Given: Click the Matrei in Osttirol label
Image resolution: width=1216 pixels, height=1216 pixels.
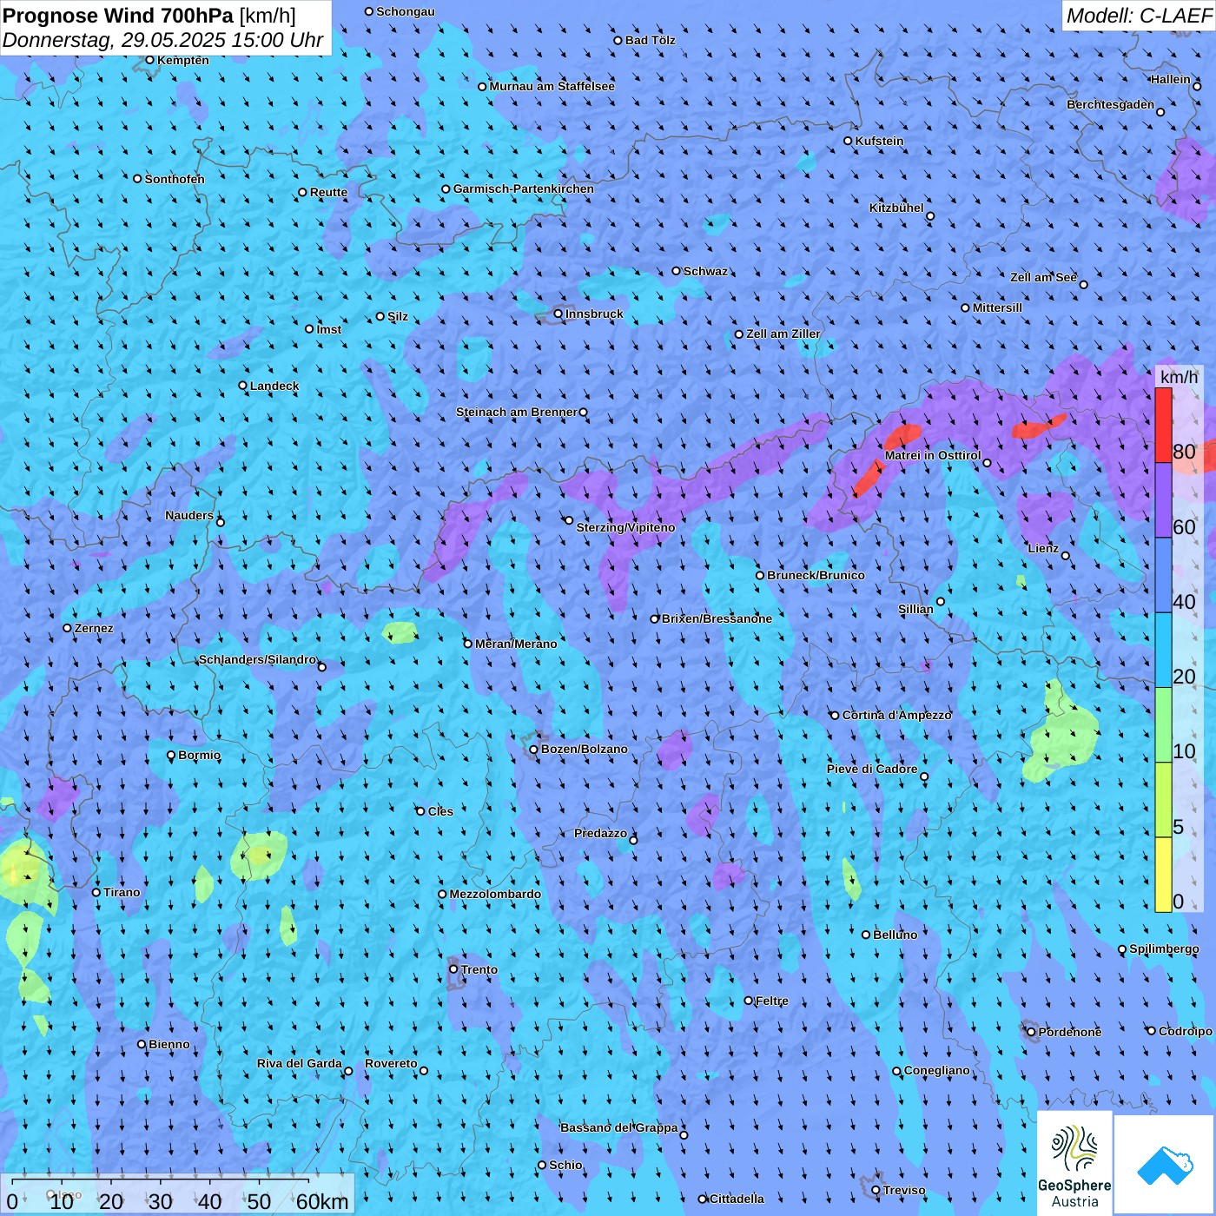Looking at the screenshot, I should pyautogui.click(x=933, y=455).
